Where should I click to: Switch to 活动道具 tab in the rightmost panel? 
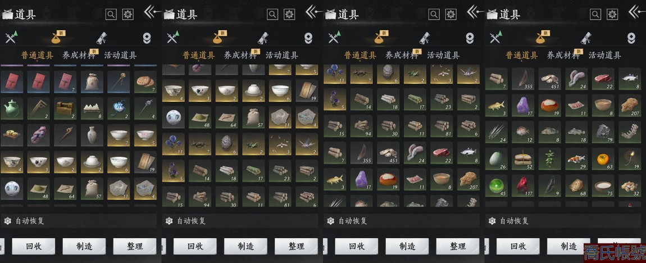coord(604,55)
